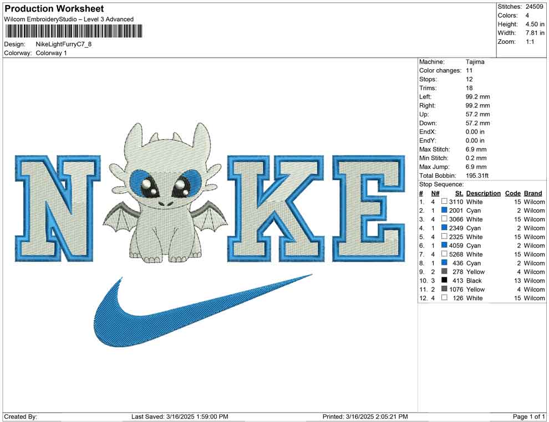Click the Yellow description in row 9
This screenshot has width=549, height=422.
coord(475,272)
